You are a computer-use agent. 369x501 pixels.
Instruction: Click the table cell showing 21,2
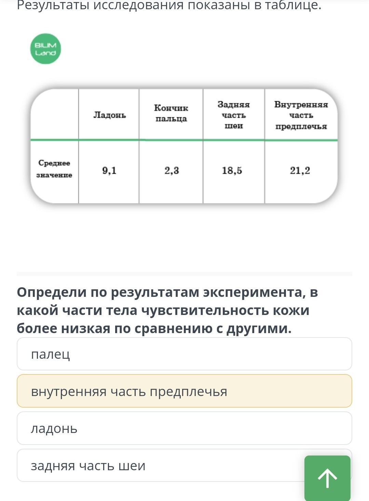coord(300,170)
